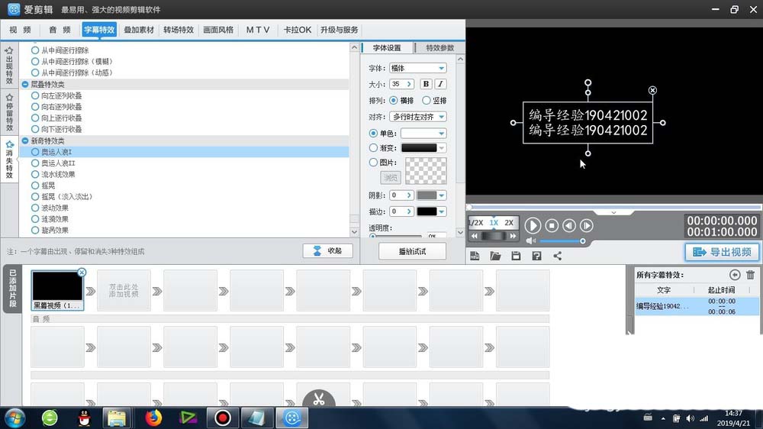This screenshot has height=429, width=763.
Task: Click the play button in player controls
Action: pyautogui.click(x=533, y=225)
